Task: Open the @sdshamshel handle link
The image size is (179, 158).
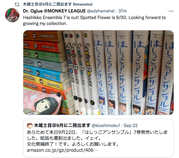Action: [101, 11]
